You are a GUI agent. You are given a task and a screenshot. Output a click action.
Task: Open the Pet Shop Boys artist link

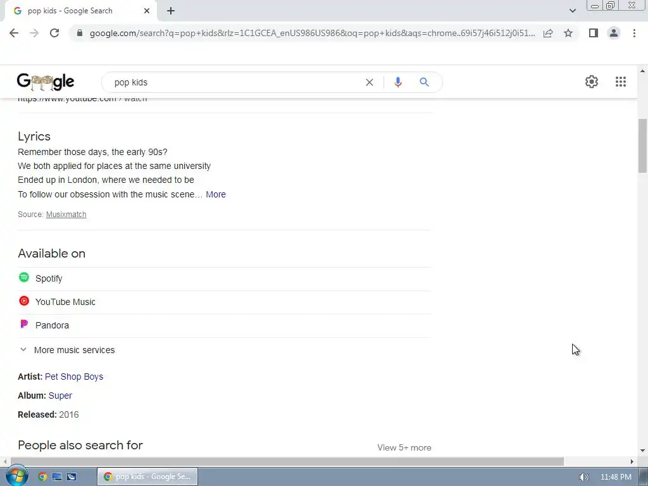(x=74, y=377)
